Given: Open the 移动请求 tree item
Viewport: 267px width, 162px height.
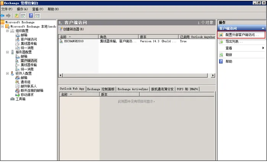Looking at the screenshot, I should 27,95.
